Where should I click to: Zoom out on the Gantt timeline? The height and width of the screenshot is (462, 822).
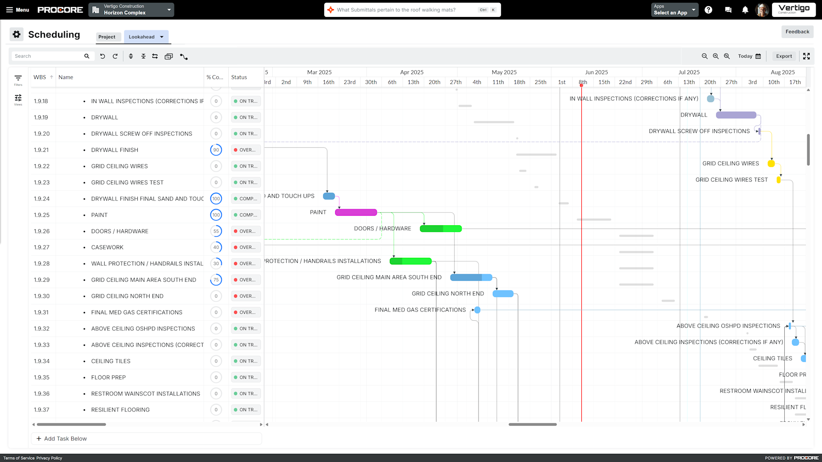[x=705, y=56]
